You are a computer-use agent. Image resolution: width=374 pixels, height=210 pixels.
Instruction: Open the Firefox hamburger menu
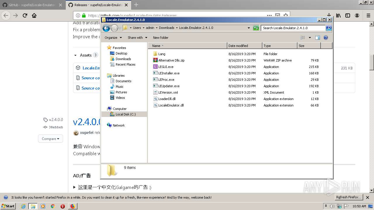[368, 15]
